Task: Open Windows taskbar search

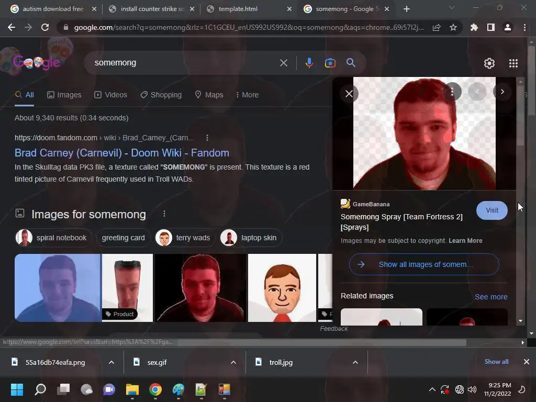Action: (40, 389)
